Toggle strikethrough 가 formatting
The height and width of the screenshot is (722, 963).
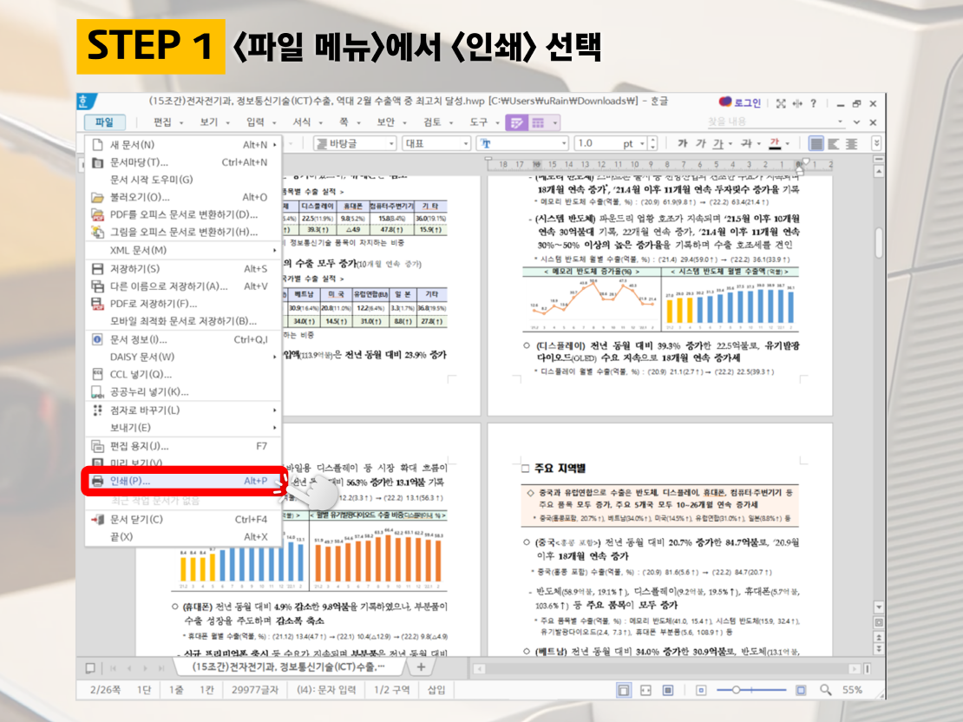(x=746, y=143)
